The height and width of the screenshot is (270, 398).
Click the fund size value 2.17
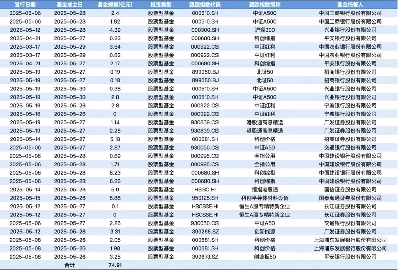(115, 63)
